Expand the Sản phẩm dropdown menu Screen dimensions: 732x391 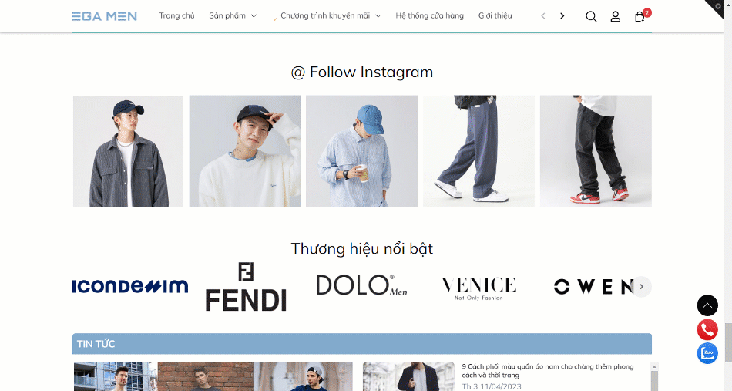233,16
